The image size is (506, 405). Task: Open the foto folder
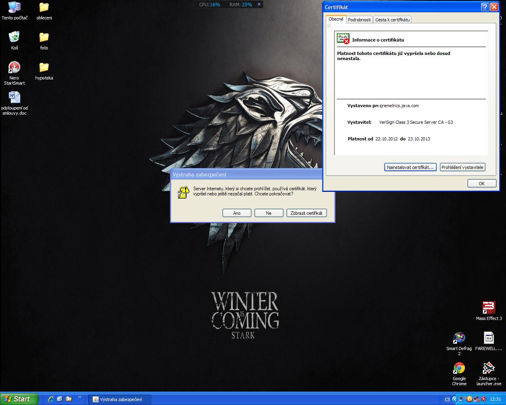tap(44, 41)
